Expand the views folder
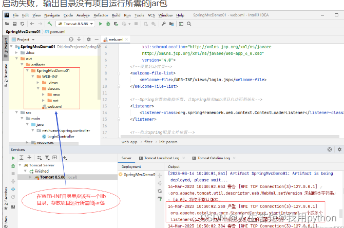 (x=38, y=83)
